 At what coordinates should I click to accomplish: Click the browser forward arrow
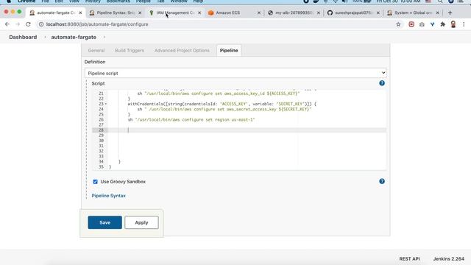coord(18,24)
